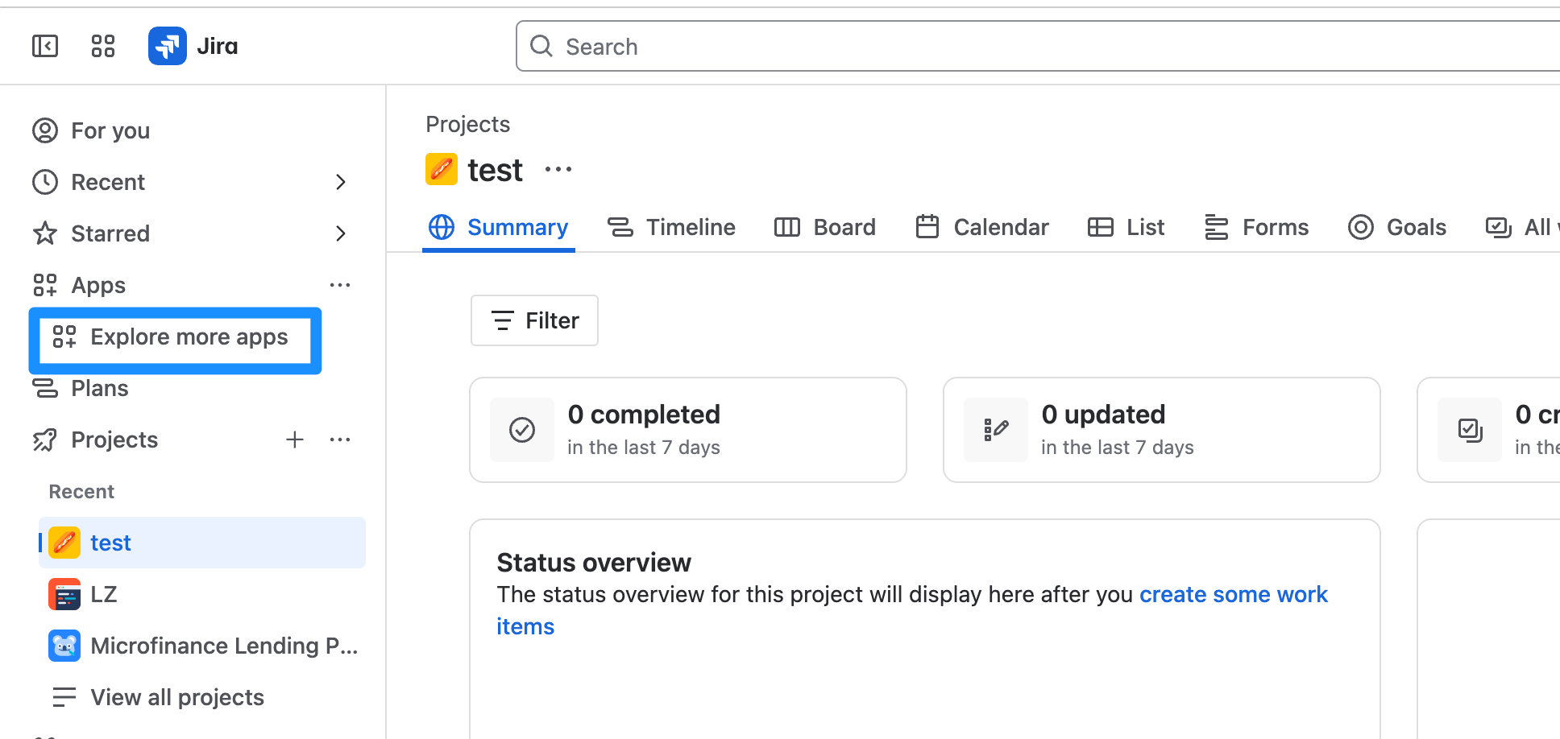
Task: Open the Microfinance Lending project
Action: tap(223, 646)
